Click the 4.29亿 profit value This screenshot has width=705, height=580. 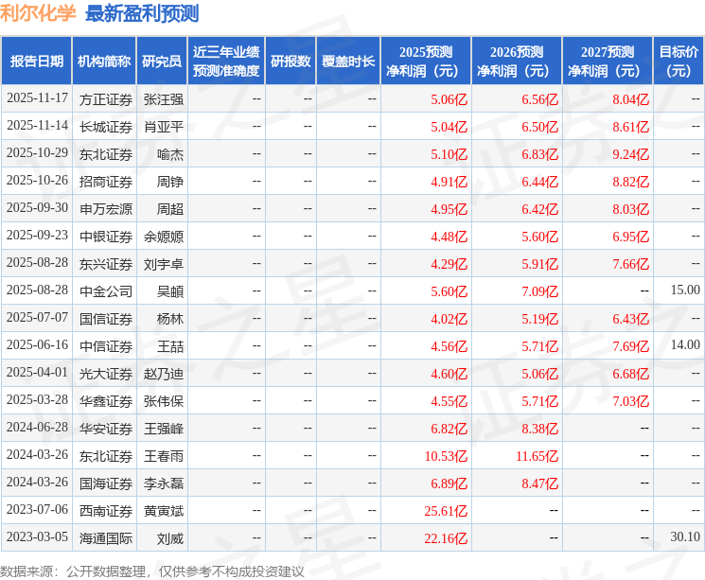click(449, 264)
